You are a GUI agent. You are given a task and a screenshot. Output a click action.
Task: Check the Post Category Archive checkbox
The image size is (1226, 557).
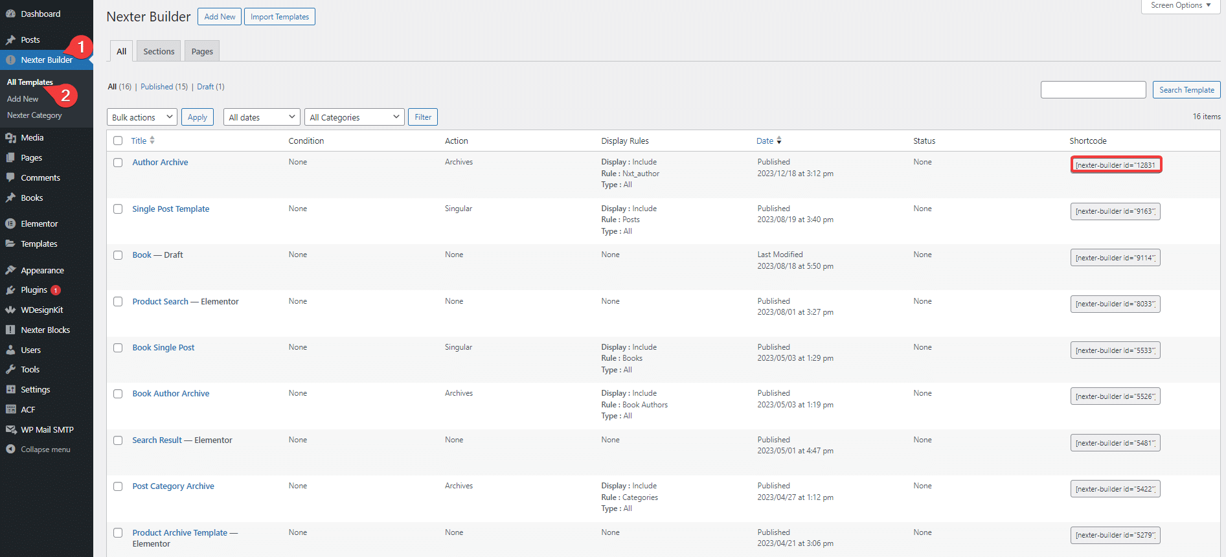[x=118, y=486]
